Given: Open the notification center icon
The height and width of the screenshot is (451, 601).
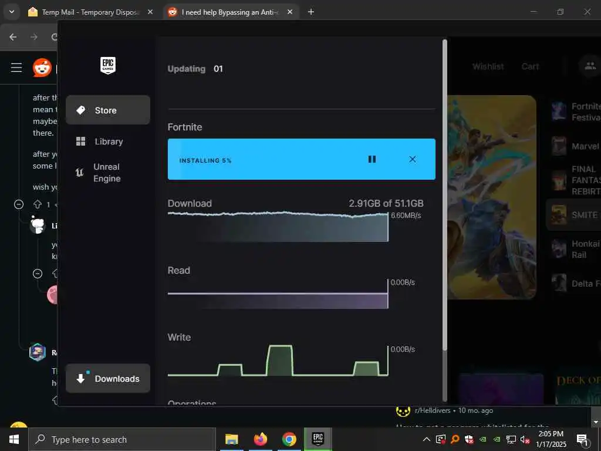Looking at the screenshot, I should [x=582, y=440].
